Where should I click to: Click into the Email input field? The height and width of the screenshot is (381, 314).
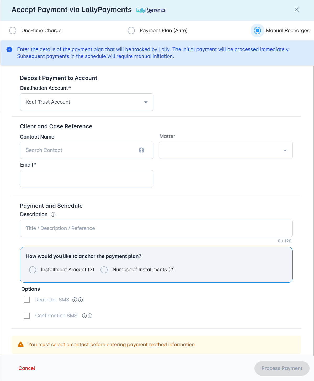tap(87, 179)
